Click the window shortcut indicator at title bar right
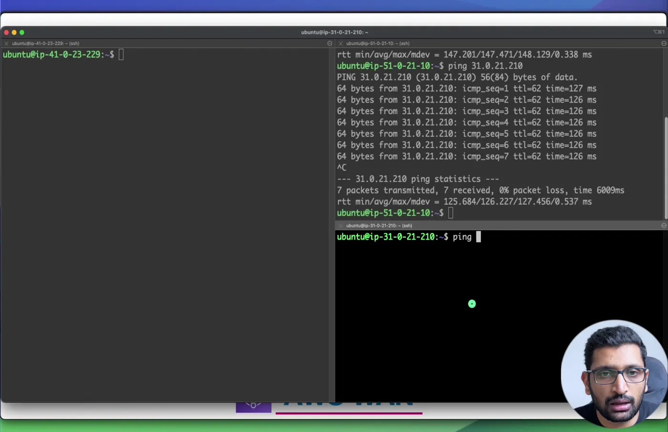This screenshot has width=668, height=432. coord(659,32)
